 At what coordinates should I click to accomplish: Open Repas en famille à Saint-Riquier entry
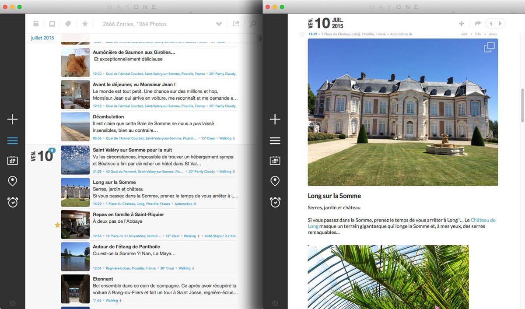pyautogui.click(x=149, y=225)
